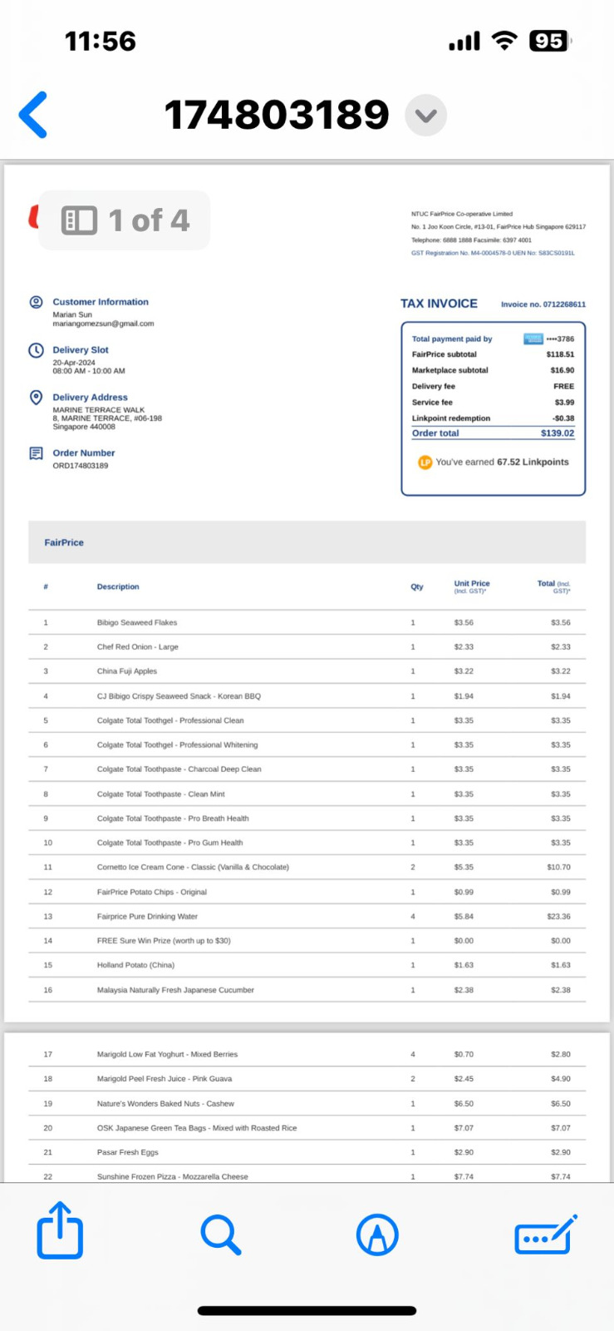Select the Order total $139.02 value
614x1331 pixels.
click(x=558, y=433)
